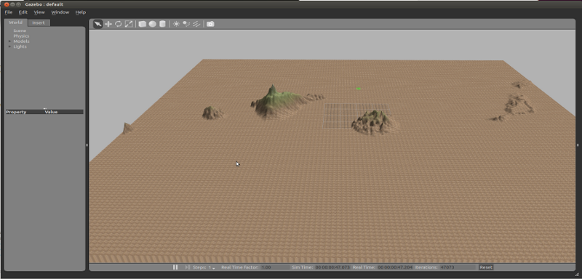This screenshot has width=582, height=279.
Task: Expand the Models tree node
Action: point(10,41)
